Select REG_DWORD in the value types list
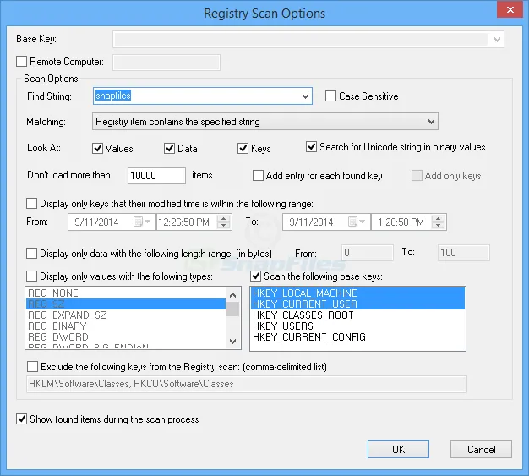Screen dimensions: 529x476 coord(126,336)
